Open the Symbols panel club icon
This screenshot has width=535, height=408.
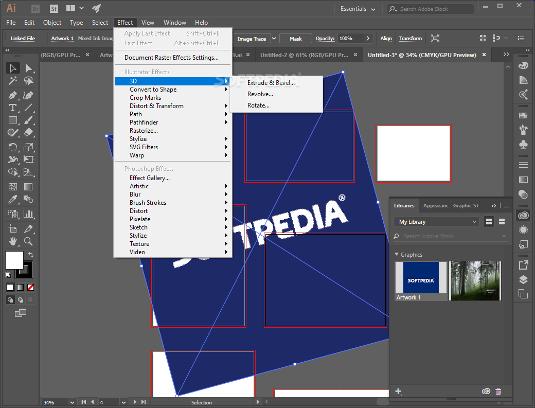click(523, 145)
